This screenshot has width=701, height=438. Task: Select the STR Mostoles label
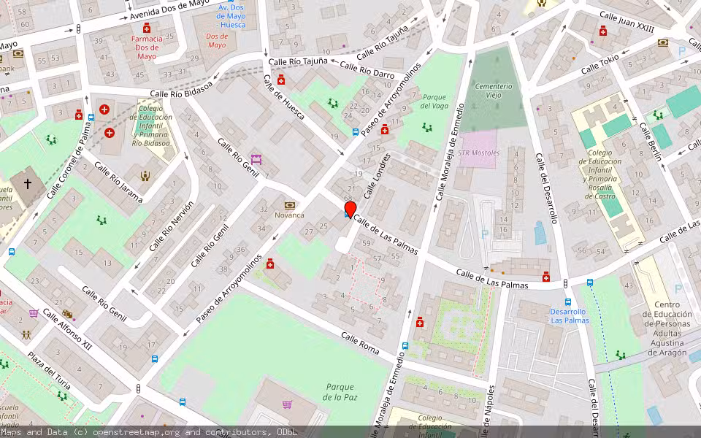click(478, 153)
